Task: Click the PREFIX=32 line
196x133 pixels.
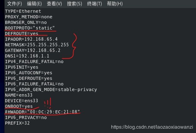Action: (17, 123)
